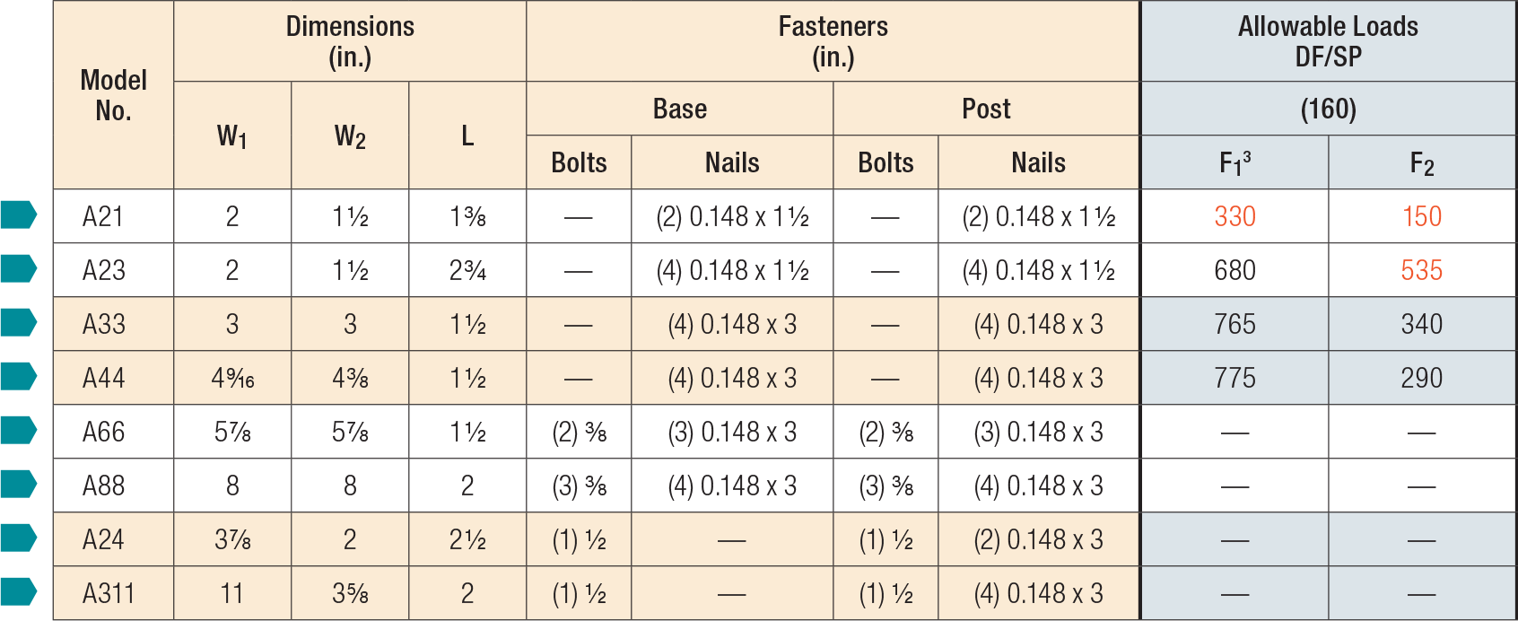Click the teal arrow marker beside A33
This screenshot has width=1518, height=621.
click(18, 323)
